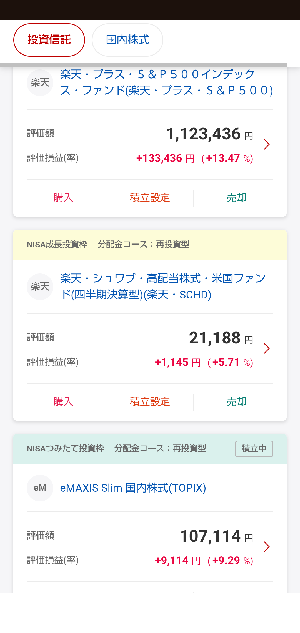Open the eMAXIS Slim 国内株式(TOPIX) fund link
300x633 pixels.
click(133, 488)
